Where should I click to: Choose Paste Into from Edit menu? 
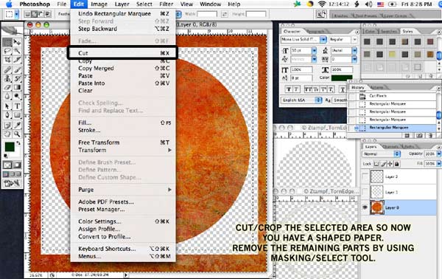coord(123,83)
